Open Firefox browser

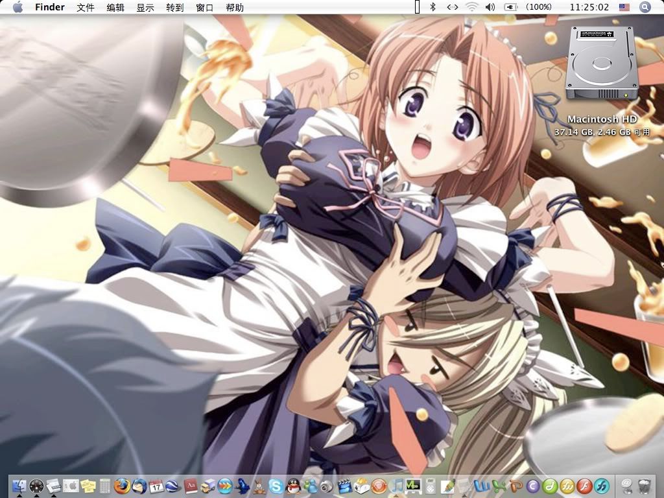[122, 486]
